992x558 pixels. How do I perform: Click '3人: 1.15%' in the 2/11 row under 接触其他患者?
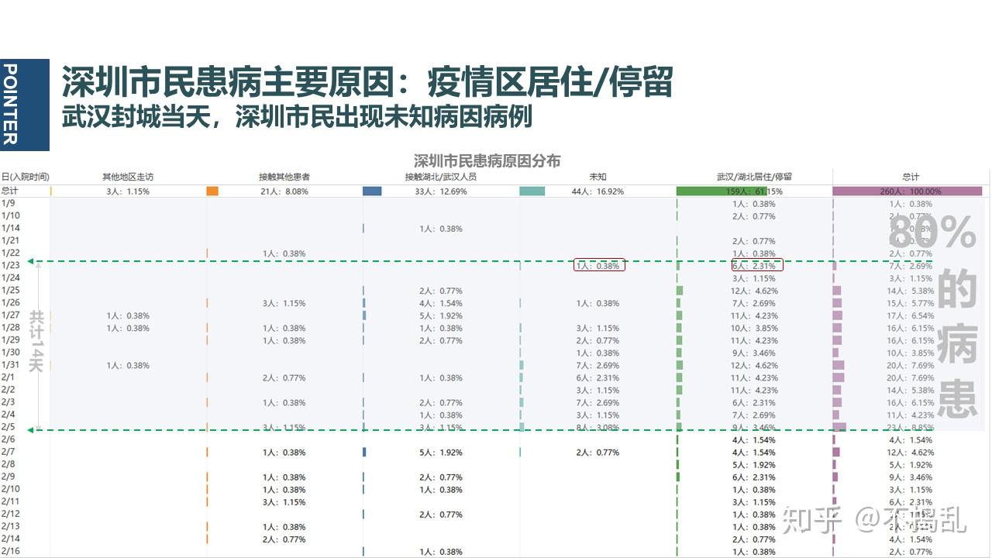284,501
